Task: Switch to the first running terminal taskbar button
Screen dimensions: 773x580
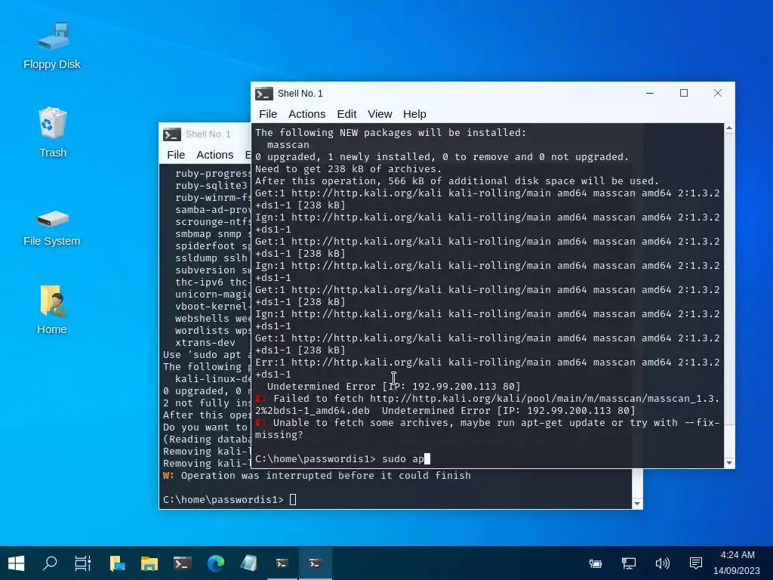Action: tap(282, 563)
